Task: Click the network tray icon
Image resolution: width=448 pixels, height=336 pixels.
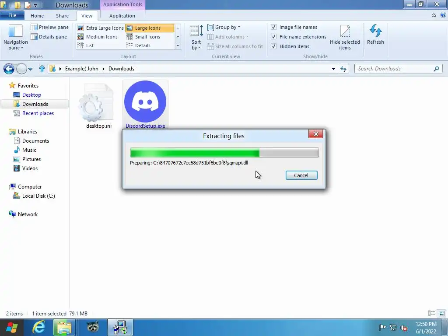Action: tap(393, 327)
